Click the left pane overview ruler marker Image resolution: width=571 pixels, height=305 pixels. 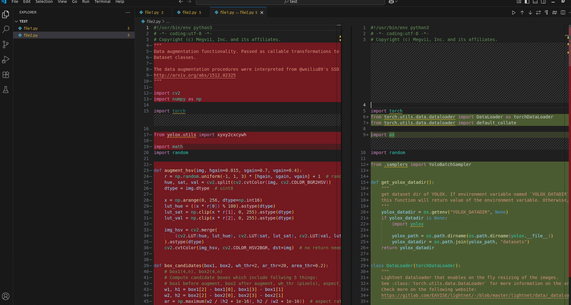coord(340,39)
